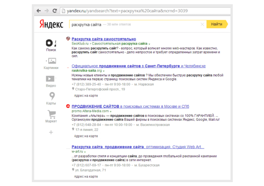Click the plus icon under Маркет

tap(51, 132)
